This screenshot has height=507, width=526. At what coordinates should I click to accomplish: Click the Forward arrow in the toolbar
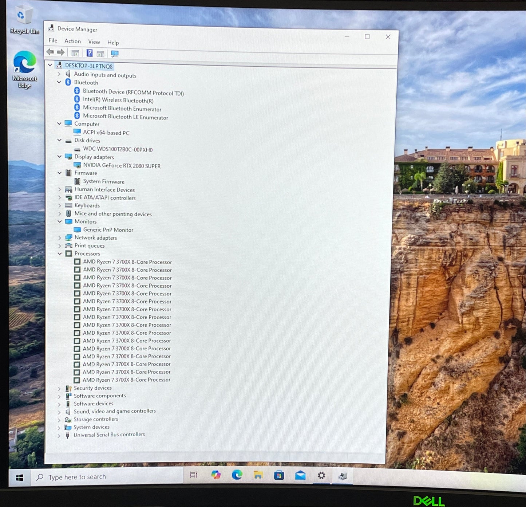[x=61, y=52]
